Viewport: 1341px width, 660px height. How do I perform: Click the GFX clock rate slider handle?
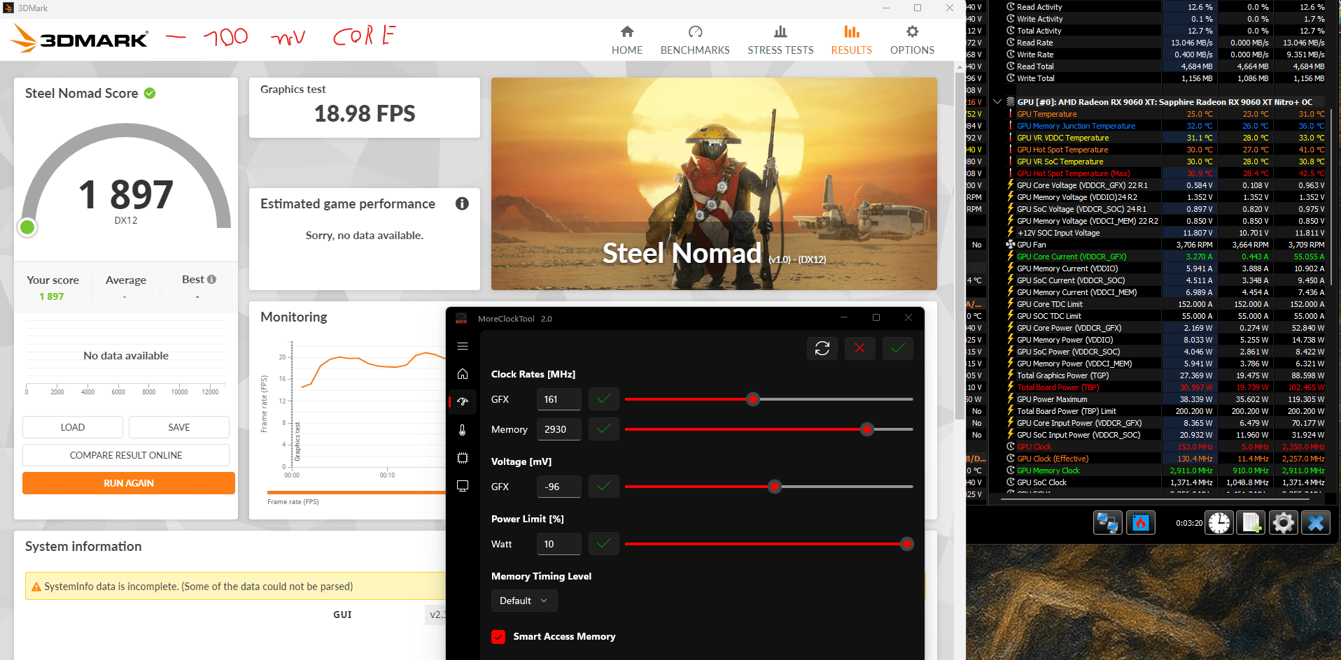coord(753,399)
